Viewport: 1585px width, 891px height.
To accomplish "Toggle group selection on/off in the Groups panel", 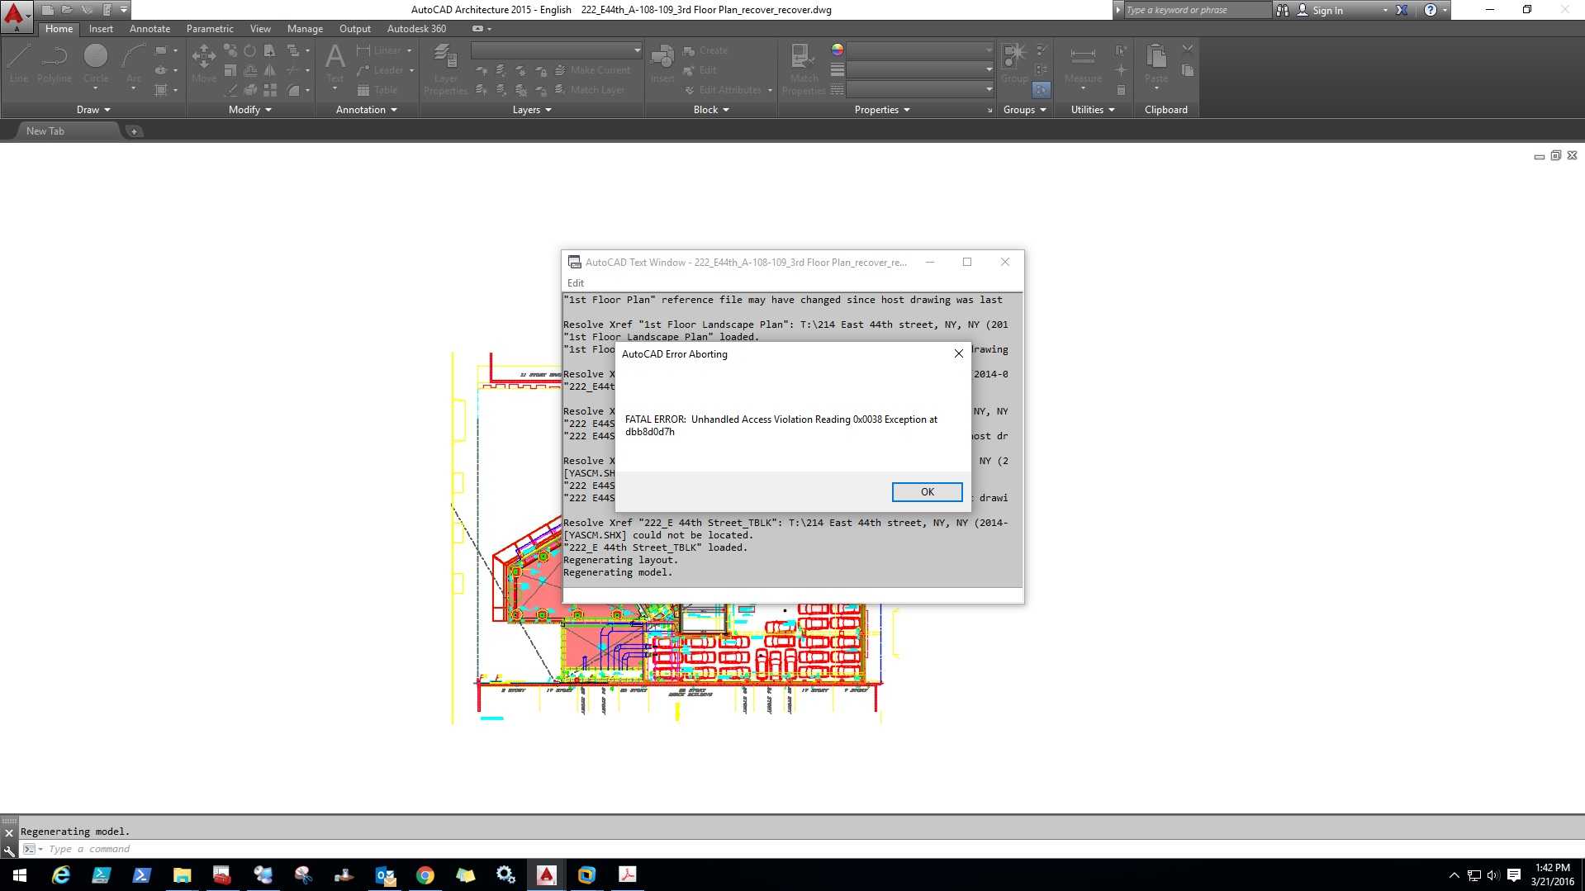I will tap(1042, 90).
